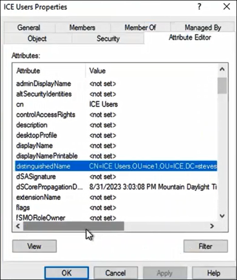The width and height of the screenshot is (237, 280).
Task: Click the vertical scrollbar up arrow
Action: [x=222, y=69]
